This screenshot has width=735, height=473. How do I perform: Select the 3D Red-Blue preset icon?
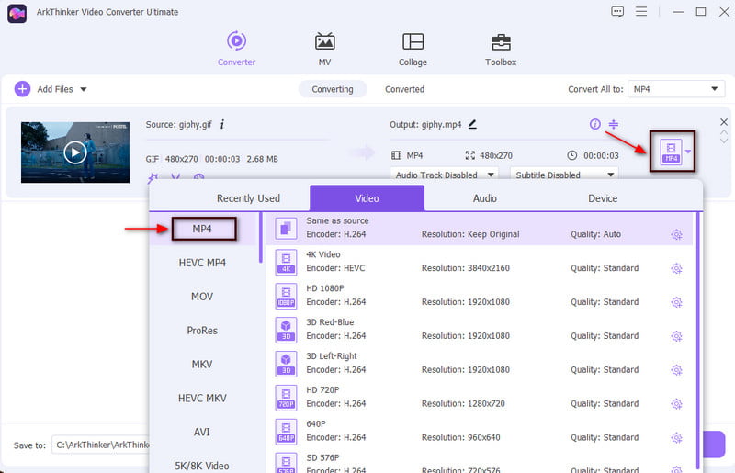(x=286, y=330)
